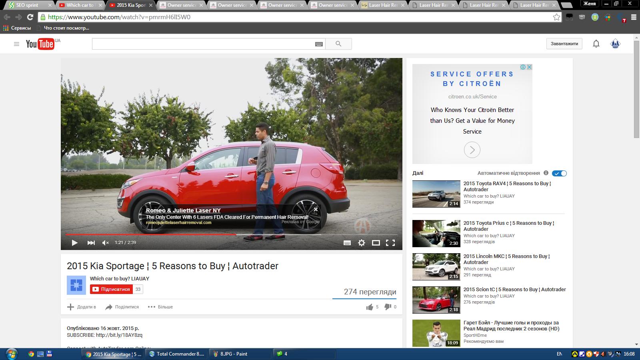Open the 2015 Toyota Prius c thumbnail
This screenshot has height=360, width=640.
[x=436, y=234]
